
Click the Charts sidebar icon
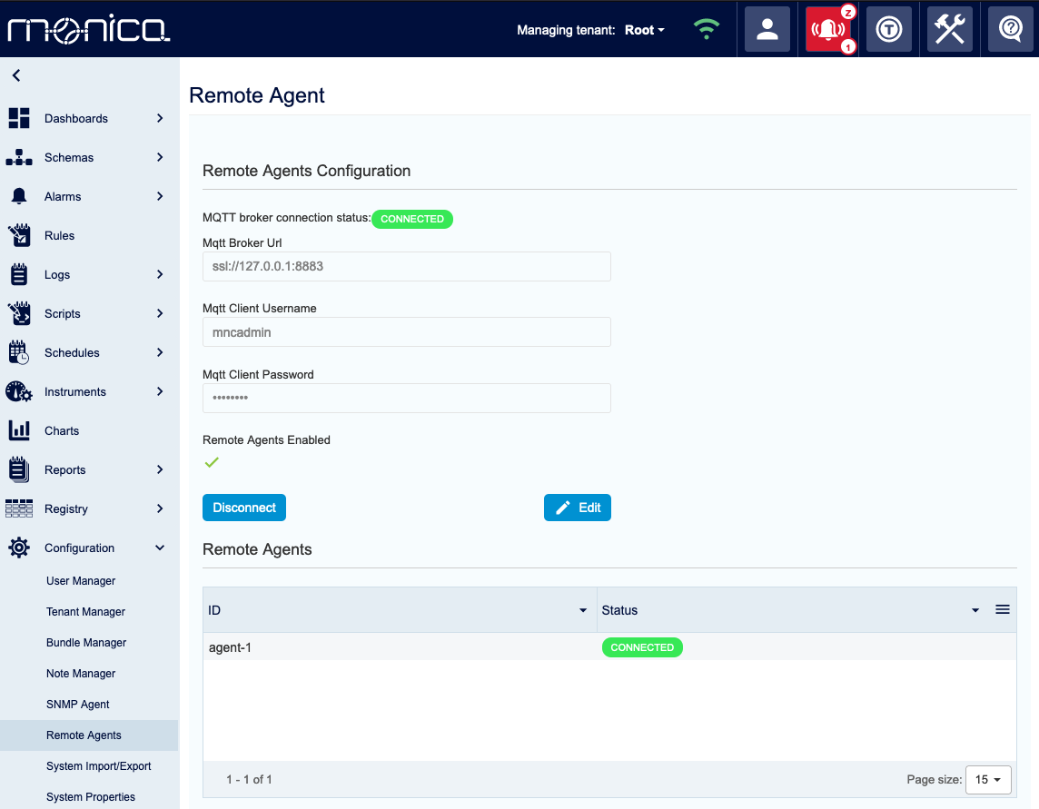coord(18,430)
